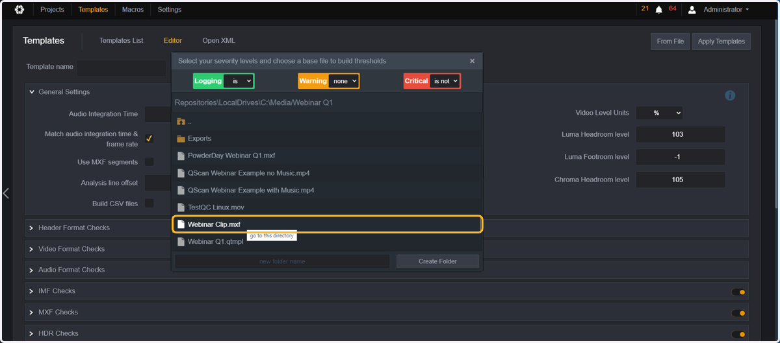The width and height of the screenshot is (780, 343).
Task: Click the Create Folder button
Action: pyautogui.click(x=437, y=261)
